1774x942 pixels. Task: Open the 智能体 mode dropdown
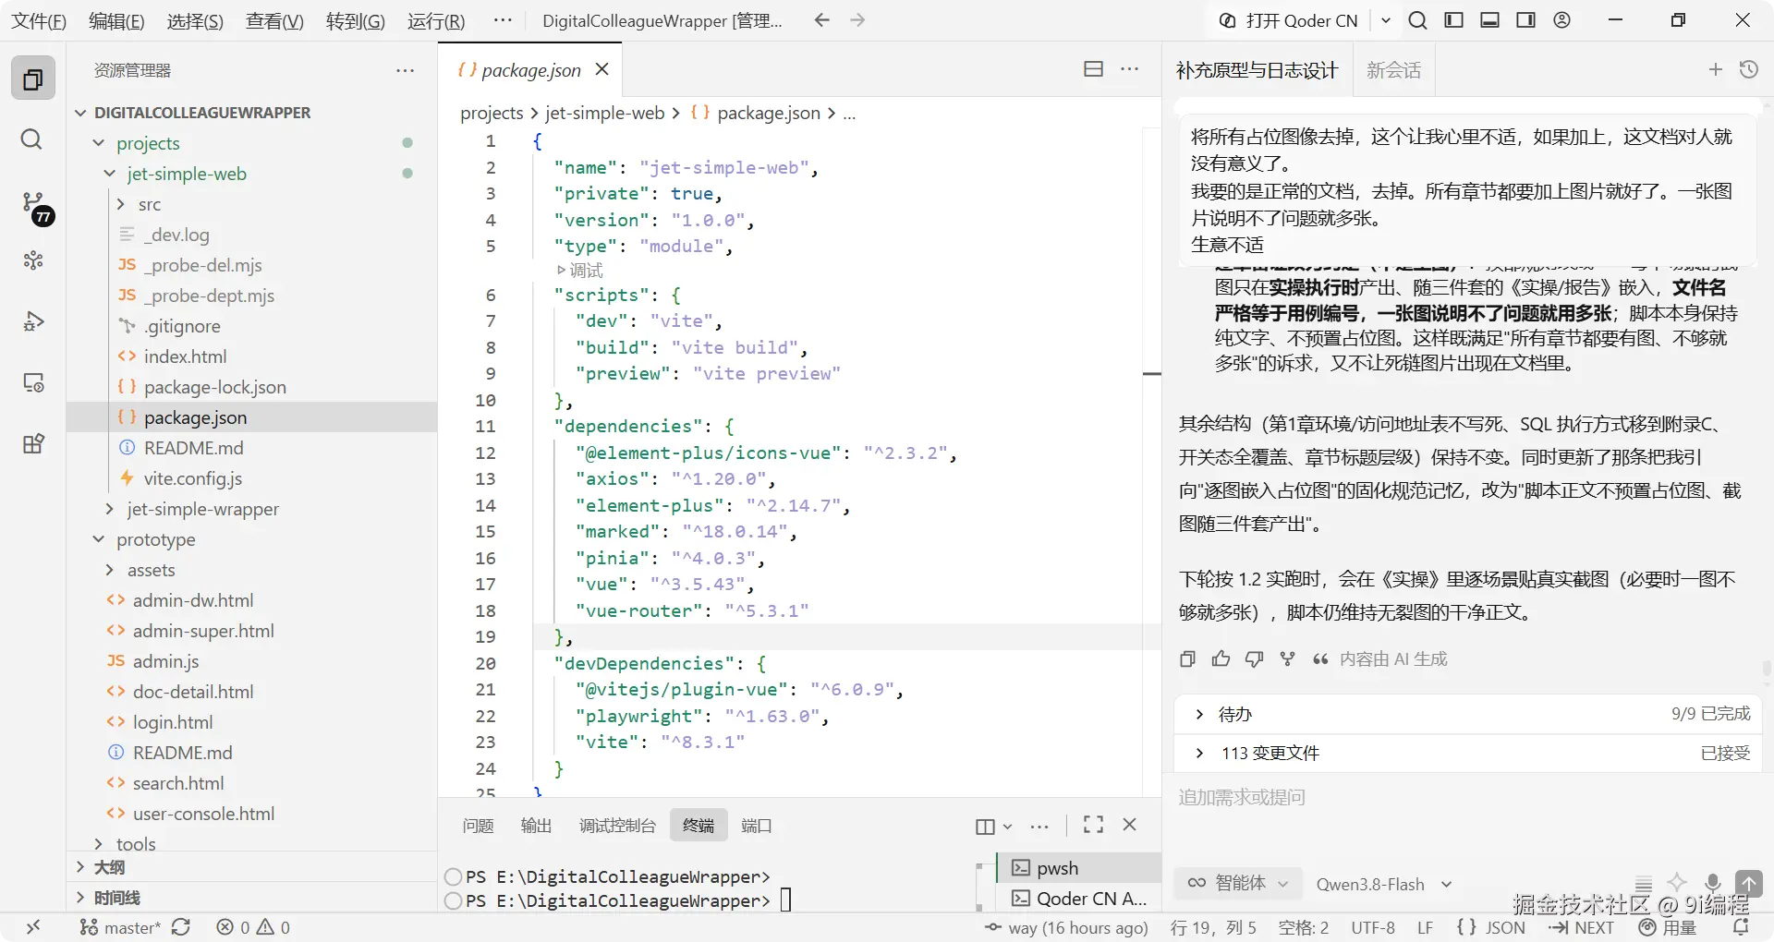click(x=1238, y=883)
